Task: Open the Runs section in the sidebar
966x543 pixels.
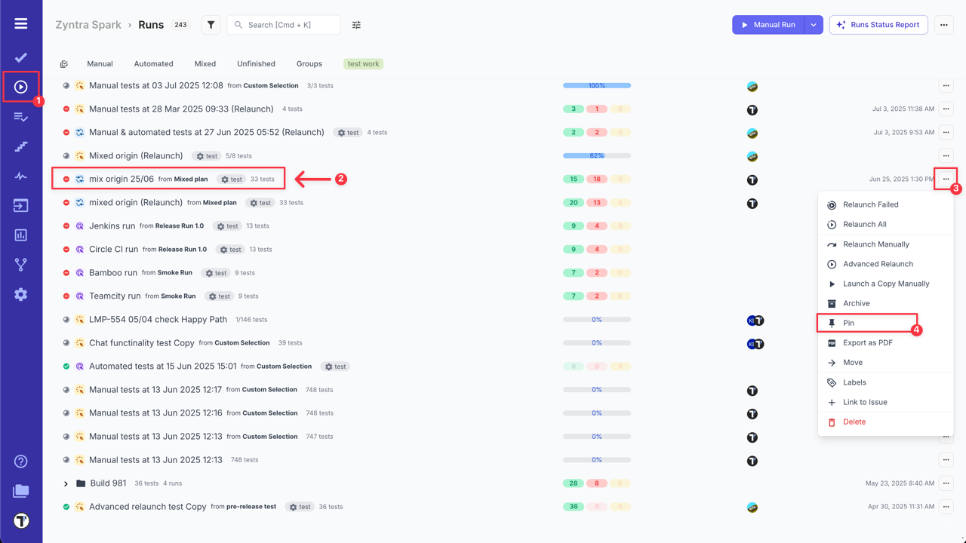Action: tap(20, 85)
